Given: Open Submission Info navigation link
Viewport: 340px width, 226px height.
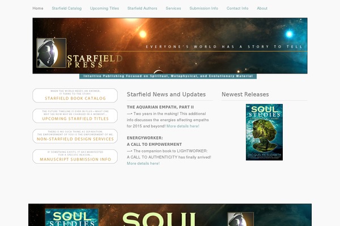Looking at the screenshot, I should pos(203,8).
